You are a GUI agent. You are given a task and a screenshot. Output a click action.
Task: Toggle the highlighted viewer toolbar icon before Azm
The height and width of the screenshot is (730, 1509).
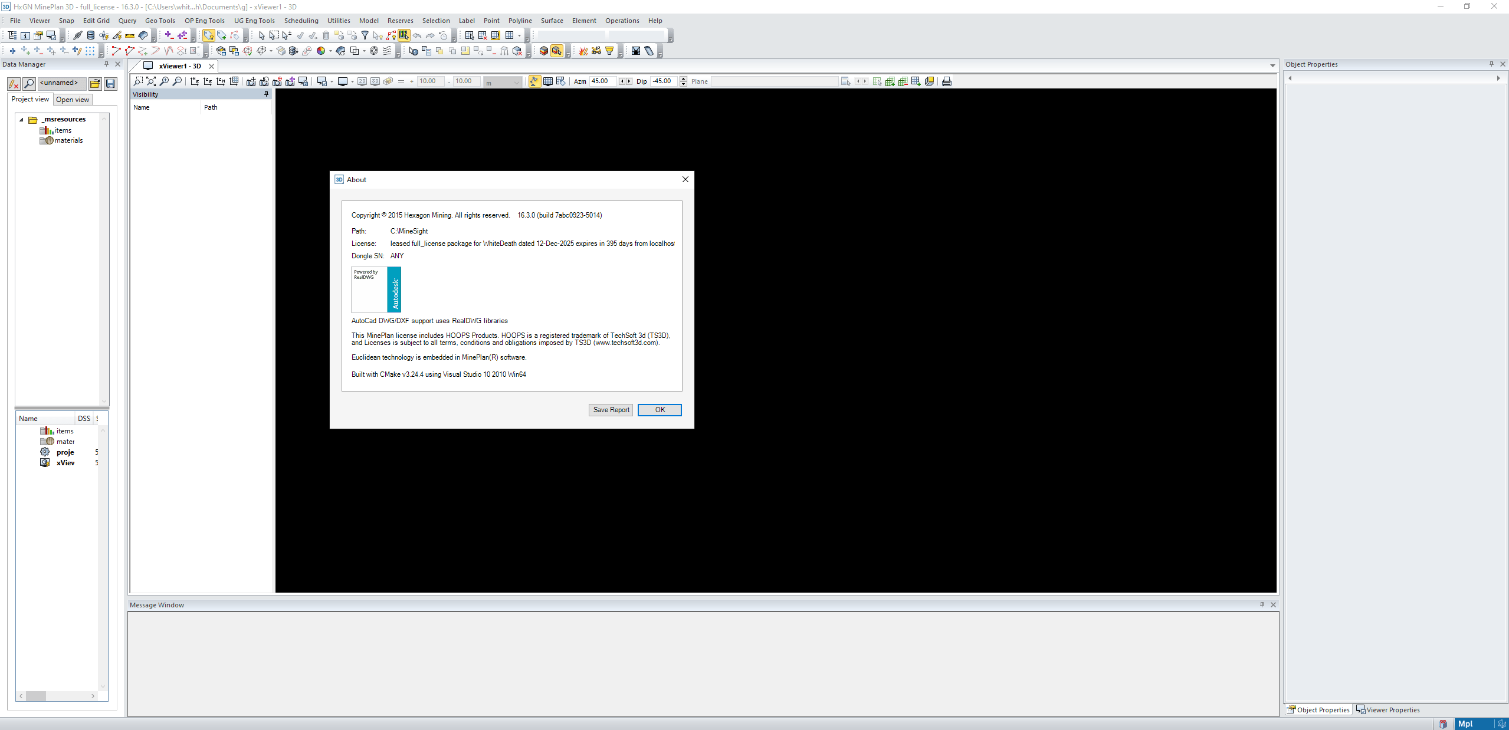[x=534, y=81]
